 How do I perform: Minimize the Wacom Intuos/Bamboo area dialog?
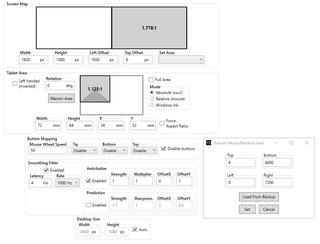(276, 143)
